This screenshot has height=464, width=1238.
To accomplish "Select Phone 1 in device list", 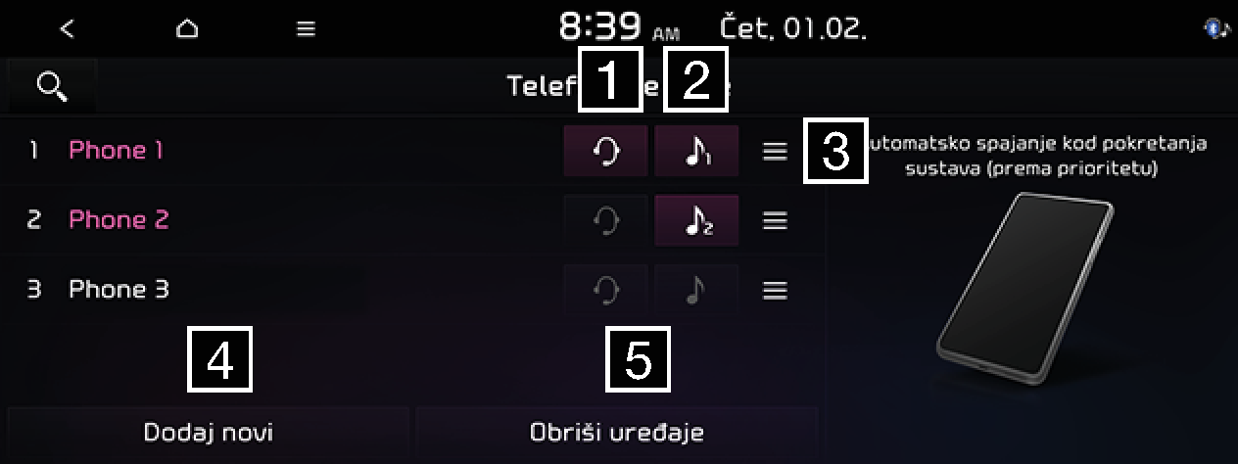I will click(x=116, y=150).
